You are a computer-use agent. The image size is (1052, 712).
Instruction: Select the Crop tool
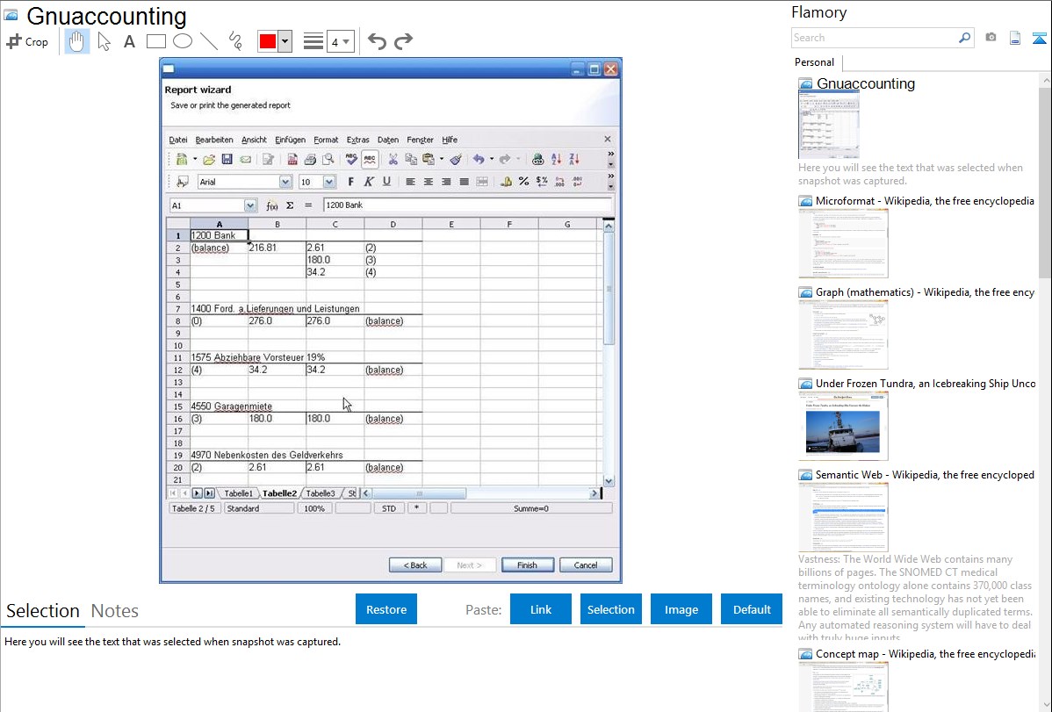(27, 41)
